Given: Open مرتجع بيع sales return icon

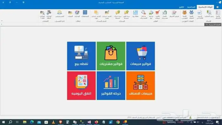Looking at the screenshot, I should point(151,15).
